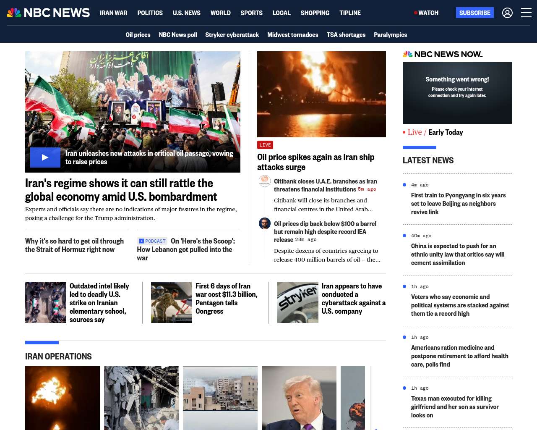
Task: Open the Paralympics topic
Action: click(x=391, y=35)
